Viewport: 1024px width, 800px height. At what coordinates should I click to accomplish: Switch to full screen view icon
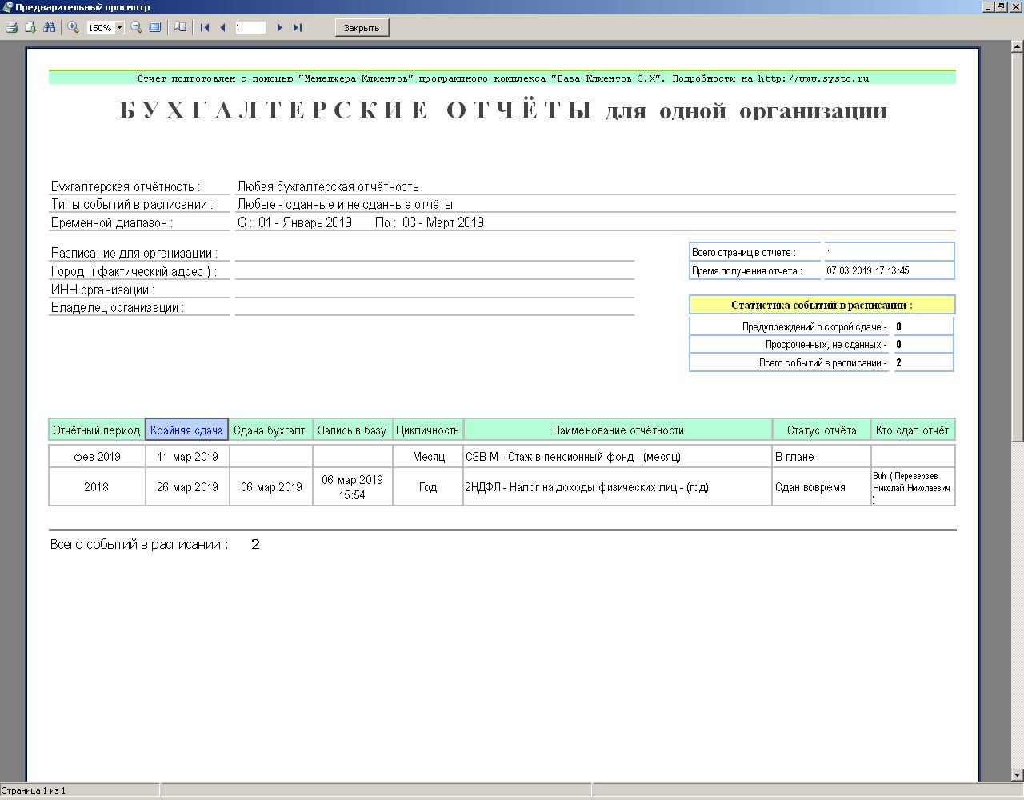(x=155, y=27)
